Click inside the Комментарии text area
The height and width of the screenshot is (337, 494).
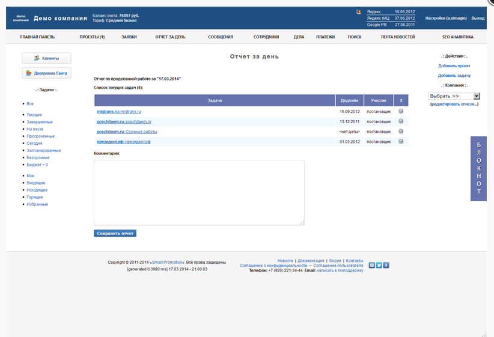point(199,193)
